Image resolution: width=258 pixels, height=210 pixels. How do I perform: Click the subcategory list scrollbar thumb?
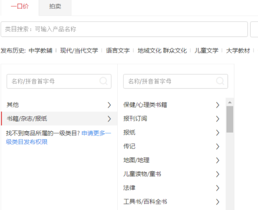tap(230, 119)
